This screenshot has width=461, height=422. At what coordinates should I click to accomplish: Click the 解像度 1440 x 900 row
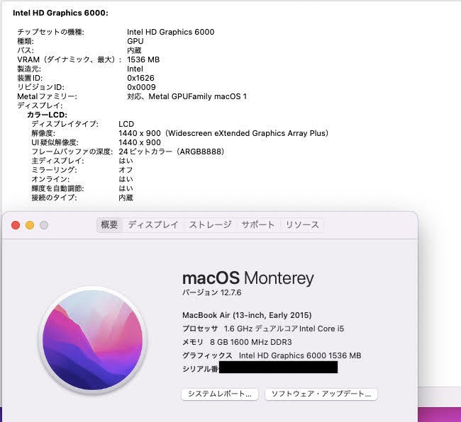(x=223, y=133)
